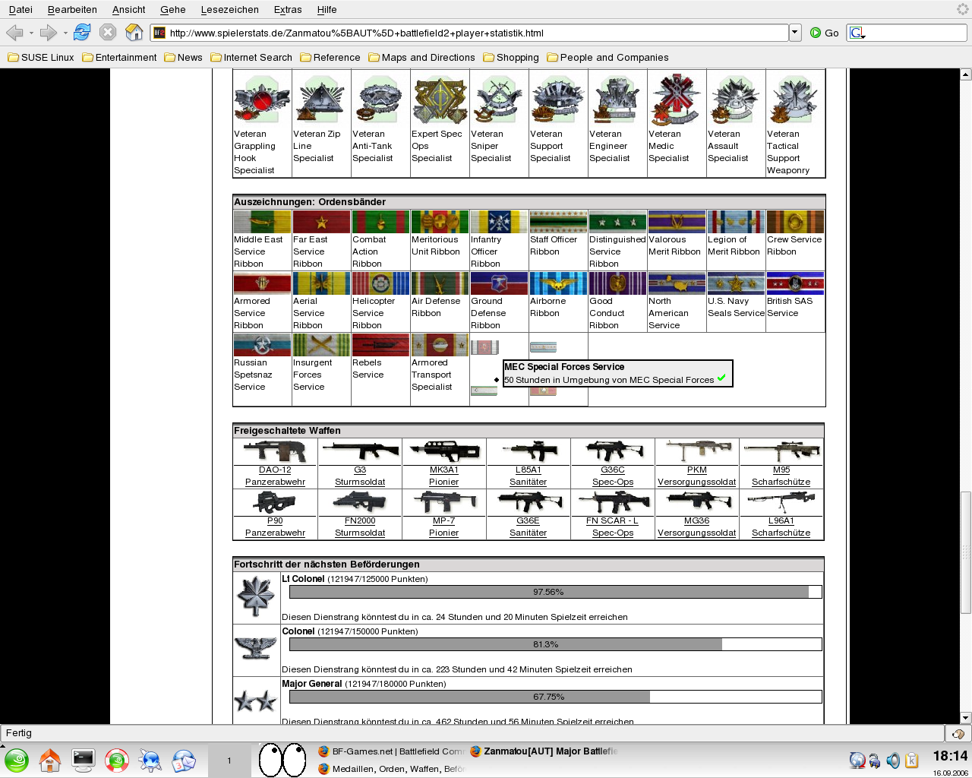The image size is (972, 778).
Task: Open the Forward history dropdown arrow
Action: coord(65,33)
